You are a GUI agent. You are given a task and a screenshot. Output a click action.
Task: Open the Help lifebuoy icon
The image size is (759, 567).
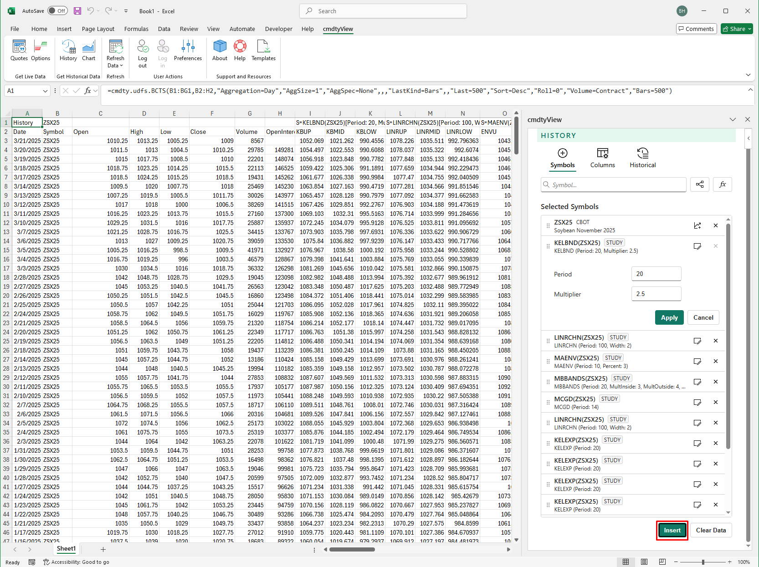(x=240, y=50)
